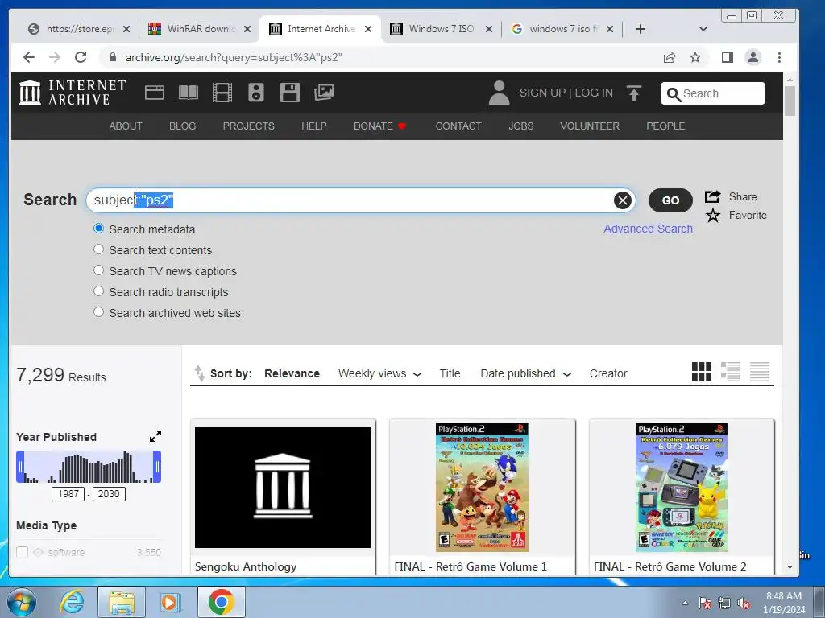Click the LOG IN link

(594, 93)
